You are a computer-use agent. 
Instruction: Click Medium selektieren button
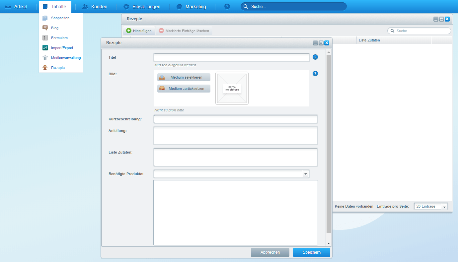pyautogui.click(x=184, y=77)
